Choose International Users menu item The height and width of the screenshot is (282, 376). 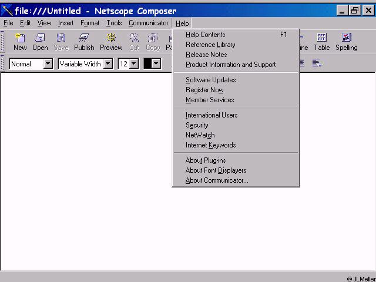point(236,115)
